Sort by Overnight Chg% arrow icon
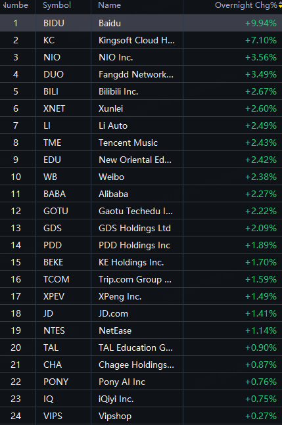This screenshot has width=282, height=425. coord(280,5)
